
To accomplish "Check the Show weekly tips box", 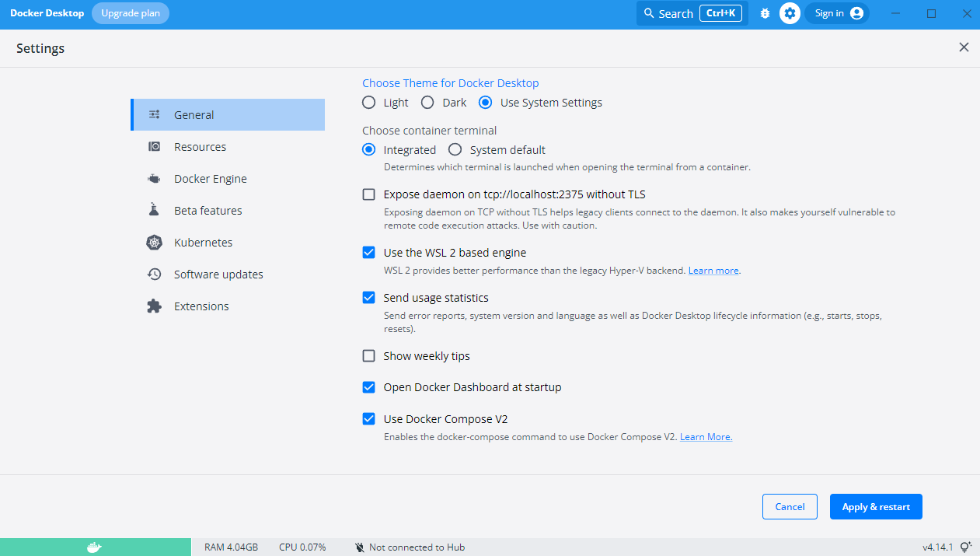I will (369, 356).
